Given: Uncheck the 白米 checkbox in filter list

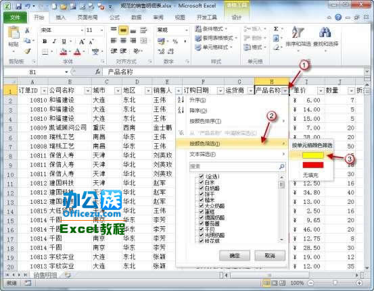Looking at the screenshot, I should (201, 182).
